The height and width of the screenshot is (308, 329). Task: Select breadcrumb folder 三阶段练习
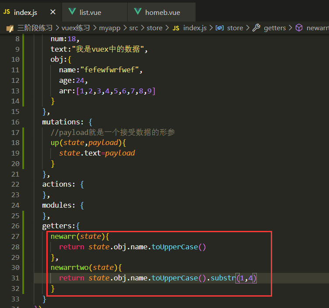coord(35,28)
